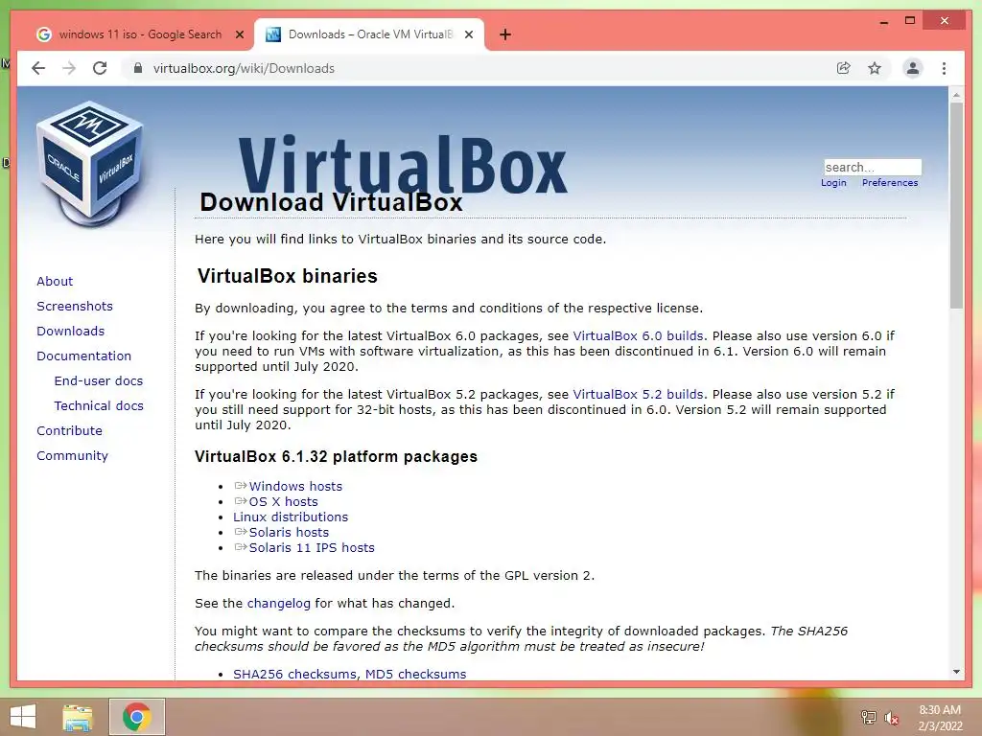Maximize the Chrome window
Viewport: 982px width, 736px height.
point(910,21)
